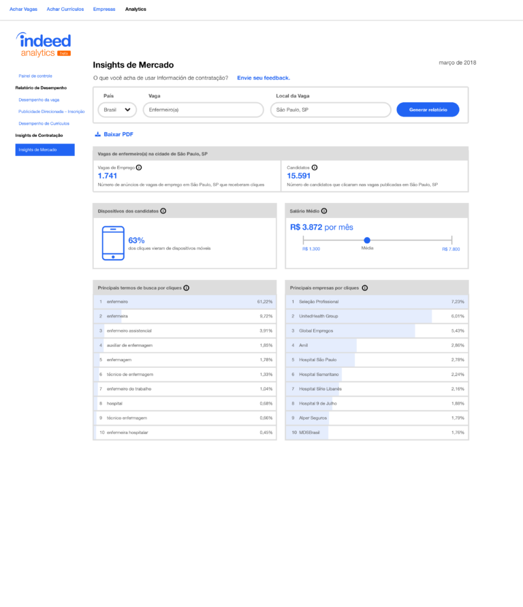
Task: Select search term técnico de enfermagem
Action: tap(185, 375)
